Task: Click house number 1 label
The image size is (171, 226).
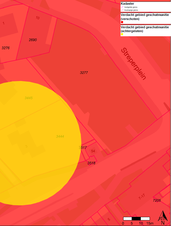Action: click(x=4, y=23)
